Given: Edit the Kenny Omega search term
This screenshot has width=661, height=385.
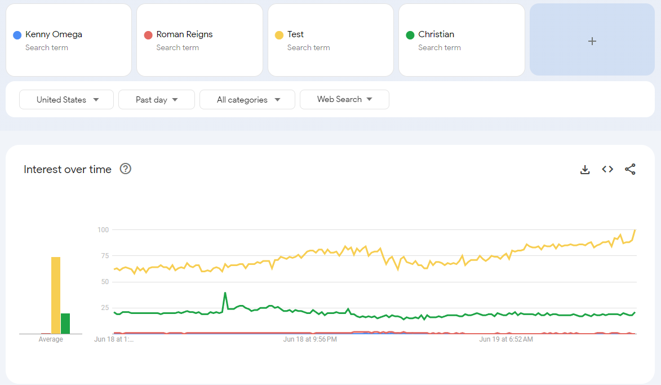Looking at the screenshot, I should pyautogui.click(x=54, y=34).
